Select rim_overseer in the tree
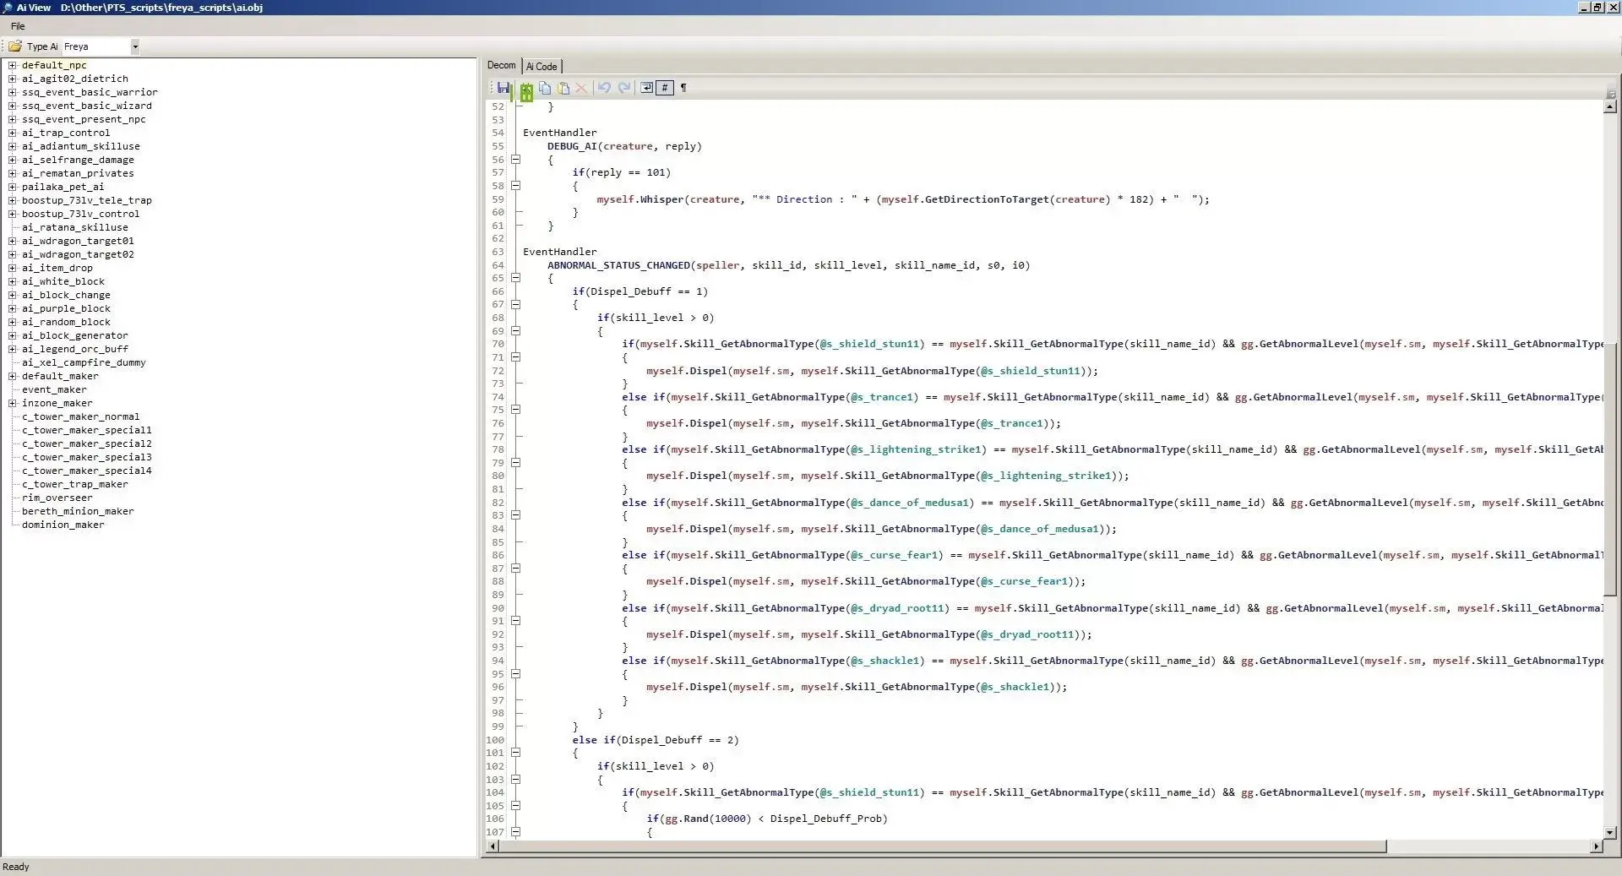 tap(57, 498)
